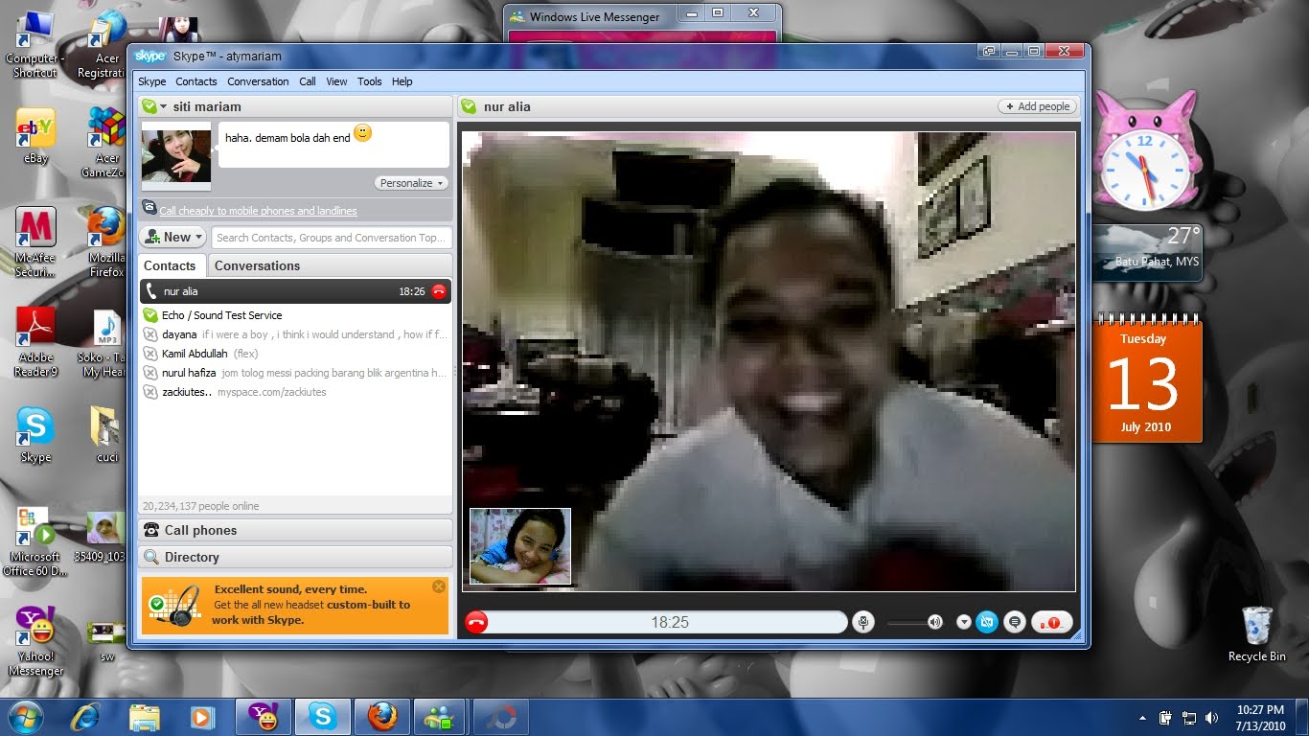1309x736 pixels.
Task: Click the nur alia status icon in header
Action: (469, 106)
